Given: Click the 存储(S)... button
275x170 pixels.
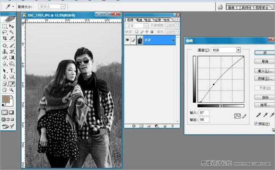Looking at the screenshot, I should 265,78.
